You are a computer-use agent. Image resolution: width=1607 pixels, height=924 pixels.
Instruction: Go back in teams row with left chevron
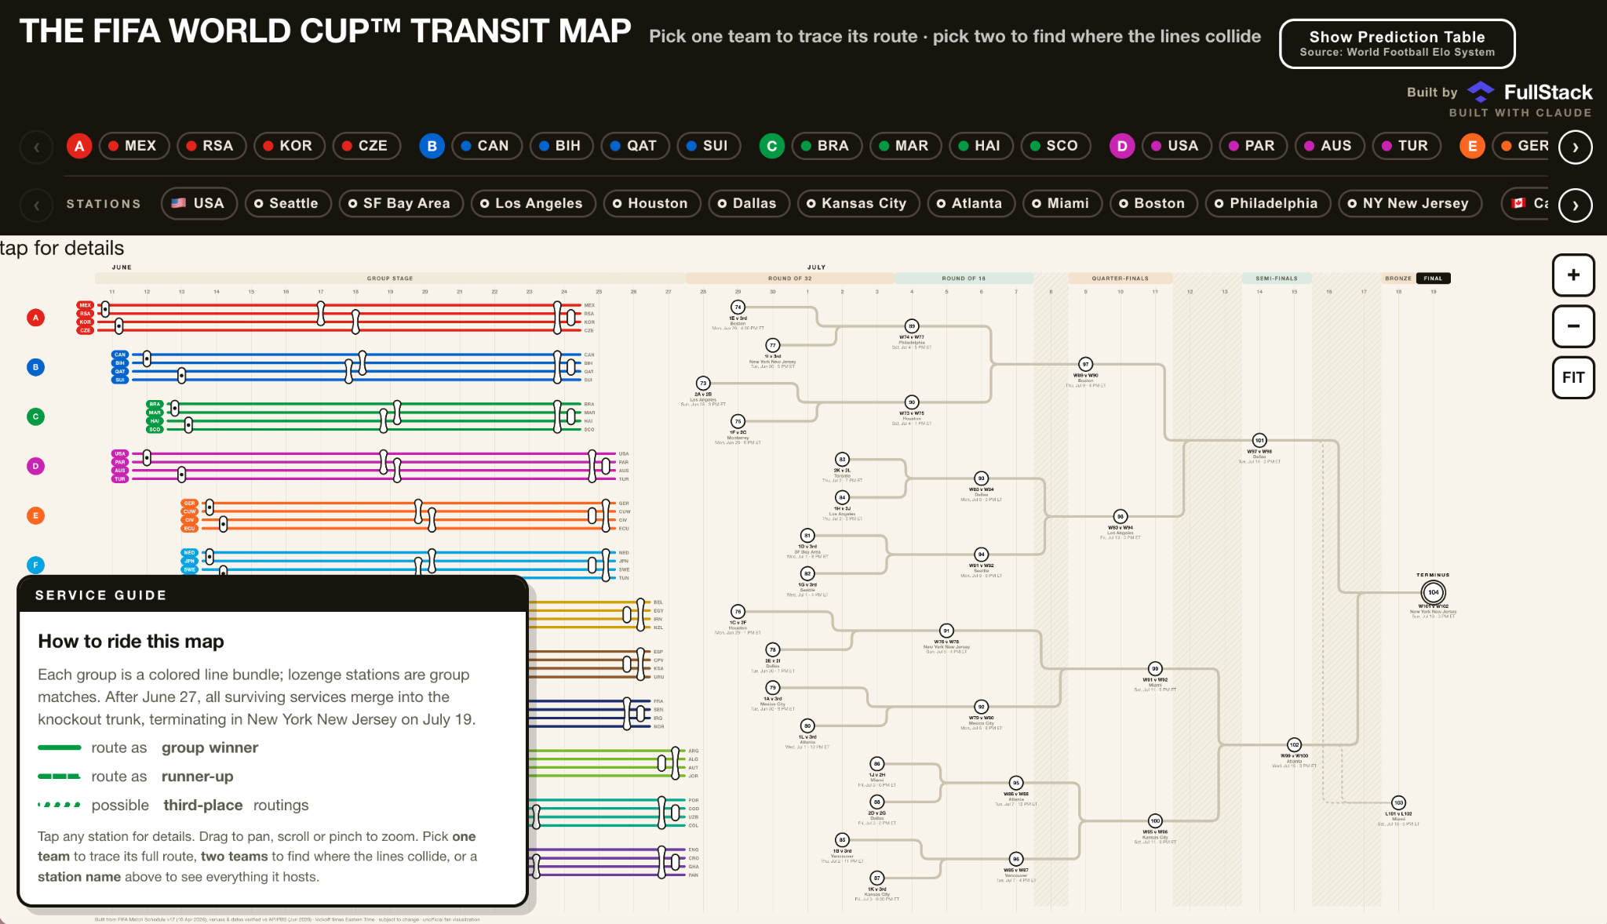[36, 147]
